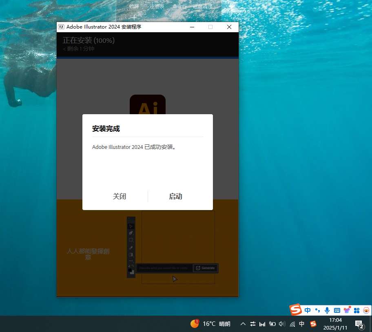Open the soft keyboard icon on Sogou toolbar
Screen dimensions: 372x332
click(x=337, y=310)
